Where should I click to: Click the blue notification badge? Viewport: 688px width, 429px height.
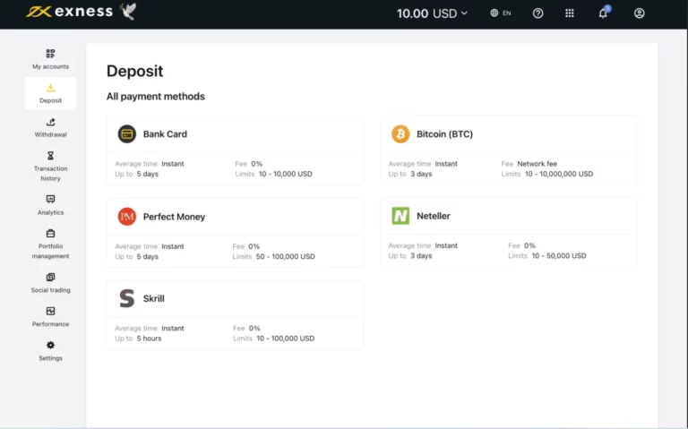607,8
